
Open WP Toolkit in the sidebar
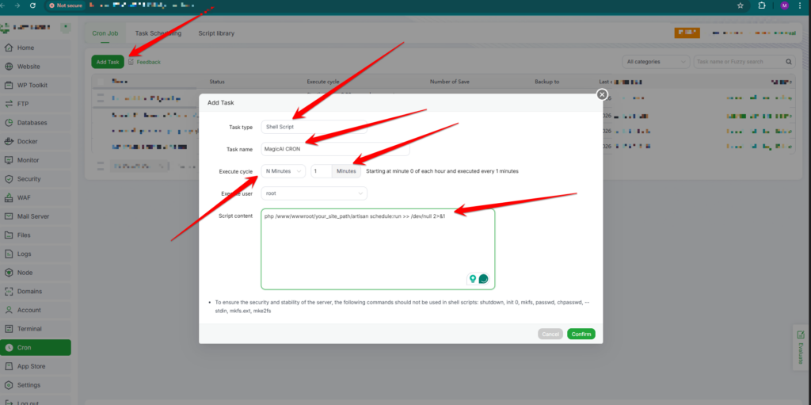(32, 85)
